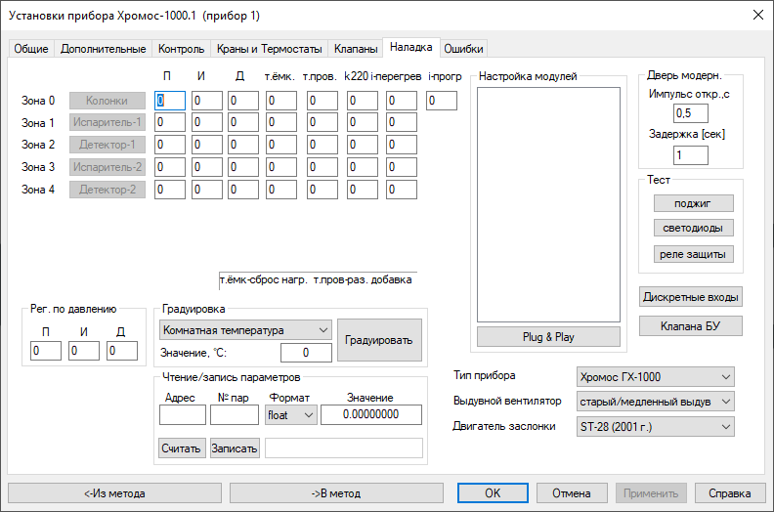Run the светодиоды test

pos(693,228)
